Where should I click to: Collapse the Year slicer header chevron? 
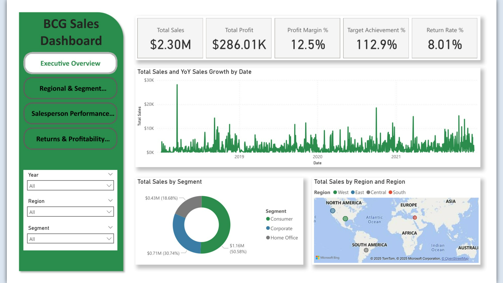pos(110,174)
